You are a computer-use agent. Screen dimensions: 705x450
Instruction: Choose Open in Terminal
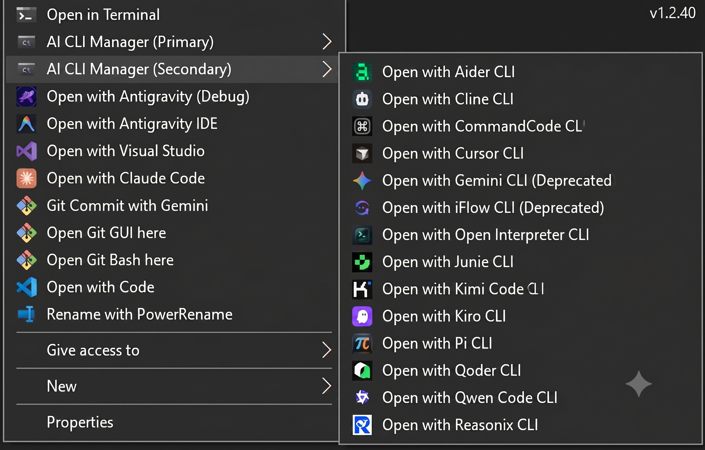175,15
